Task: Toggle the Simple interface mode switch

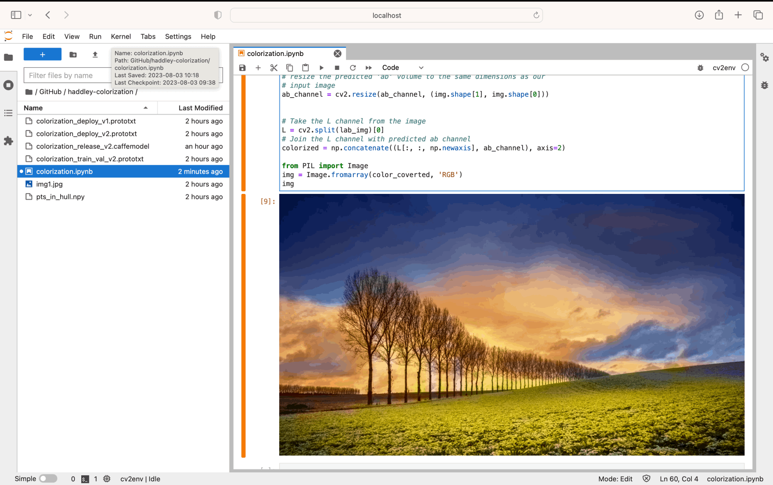Action: click(x=48, y=479)
